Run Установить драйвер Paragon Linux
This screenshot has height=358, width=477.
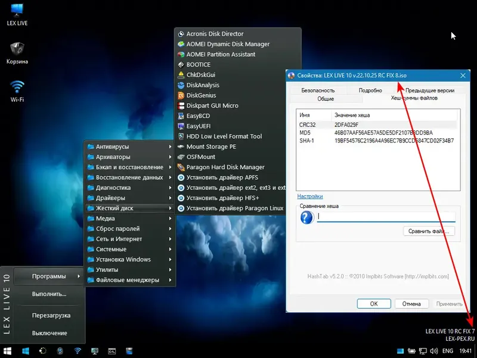230,208
